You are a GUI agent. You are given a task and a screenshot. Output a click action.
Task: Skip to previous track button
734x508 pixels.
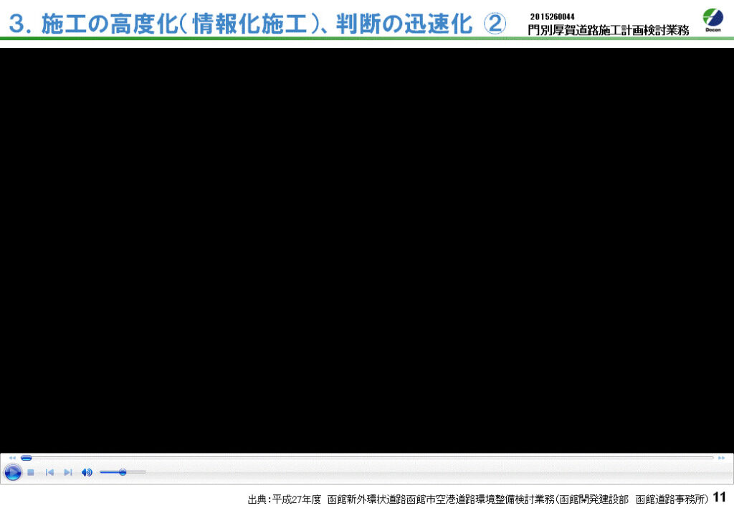coord(49,472)
